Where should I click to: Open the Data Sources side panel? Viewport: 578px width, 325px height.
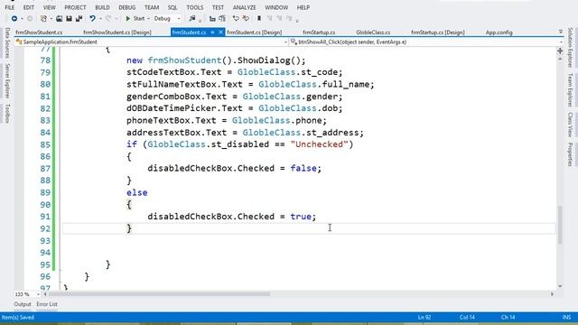click(7, 42)
